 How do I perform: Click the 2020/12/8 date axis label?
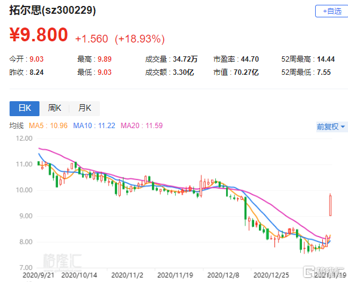coord(223,275)
